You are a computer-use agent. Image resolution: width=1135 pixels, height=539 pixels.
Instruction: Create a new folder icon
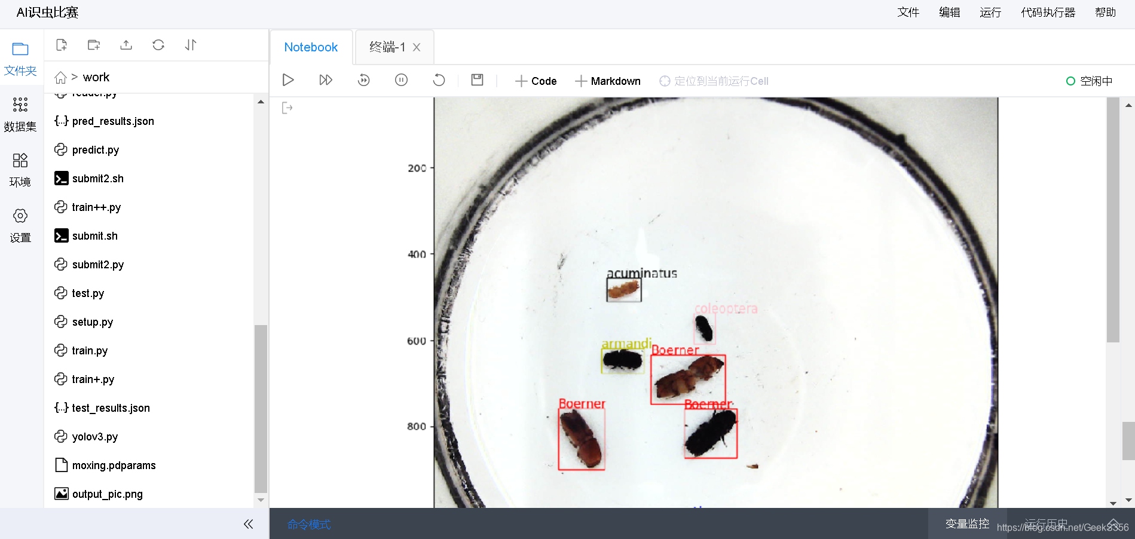coord(94,45)
